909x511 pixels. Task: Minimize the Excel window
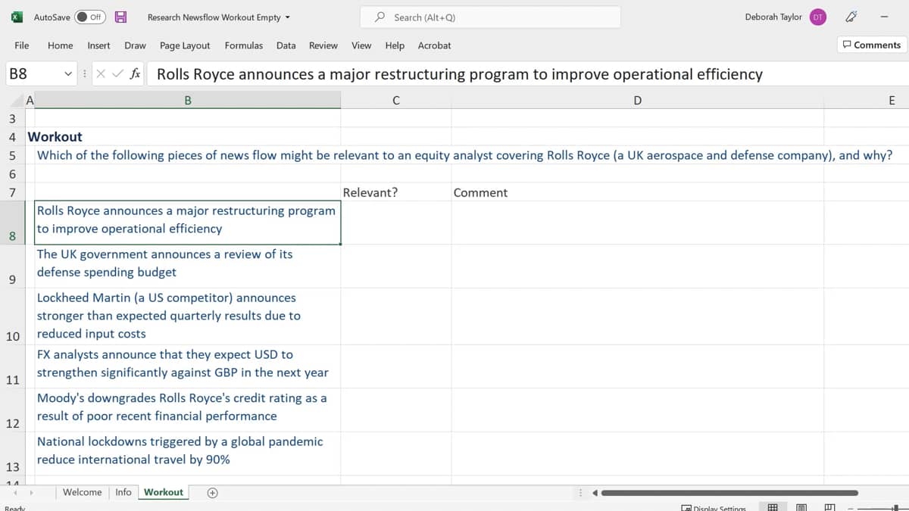[x=884, y=17]
